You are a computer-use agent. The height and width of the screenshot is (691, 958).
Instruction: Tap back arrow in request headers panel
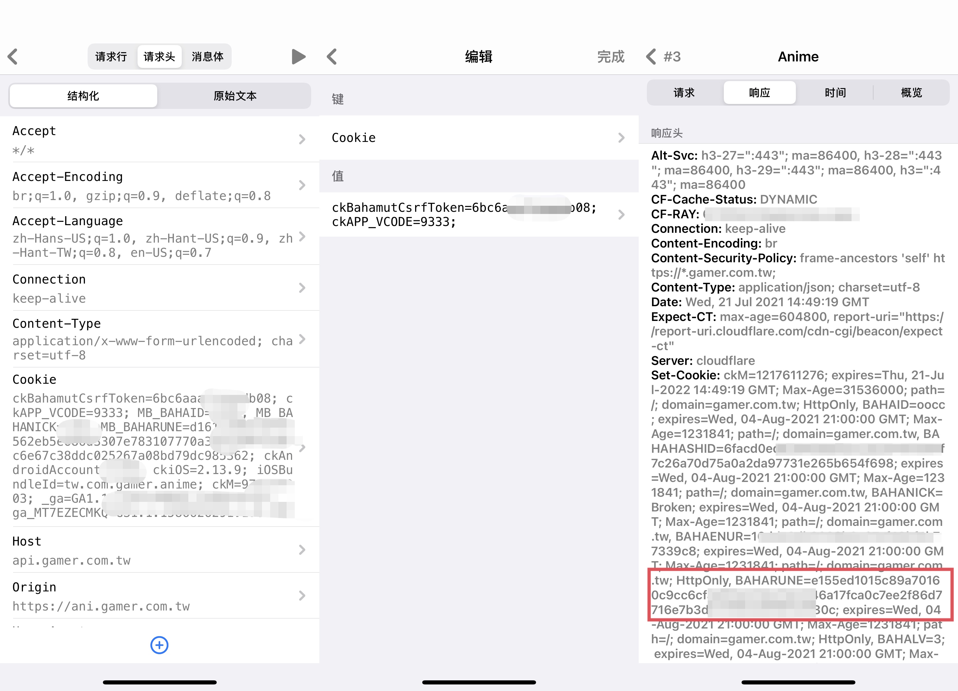[13, 56]
